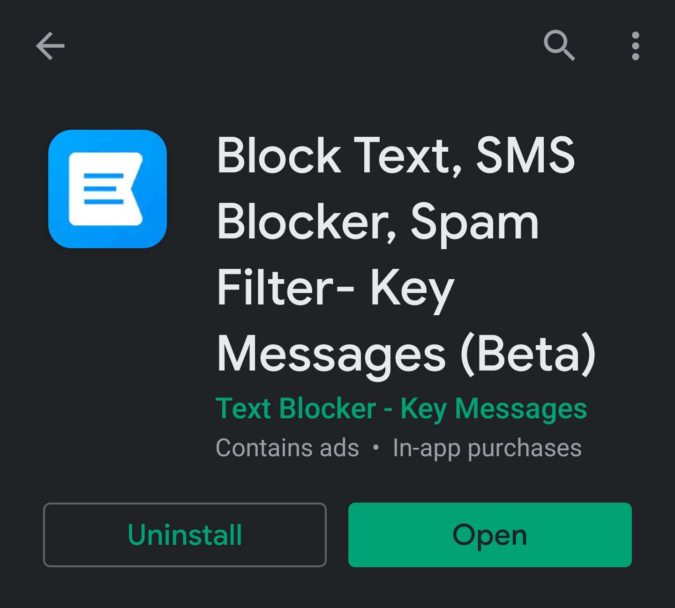
Task: Tap the blue Key Messages app icon
Action: pos(107,189)
